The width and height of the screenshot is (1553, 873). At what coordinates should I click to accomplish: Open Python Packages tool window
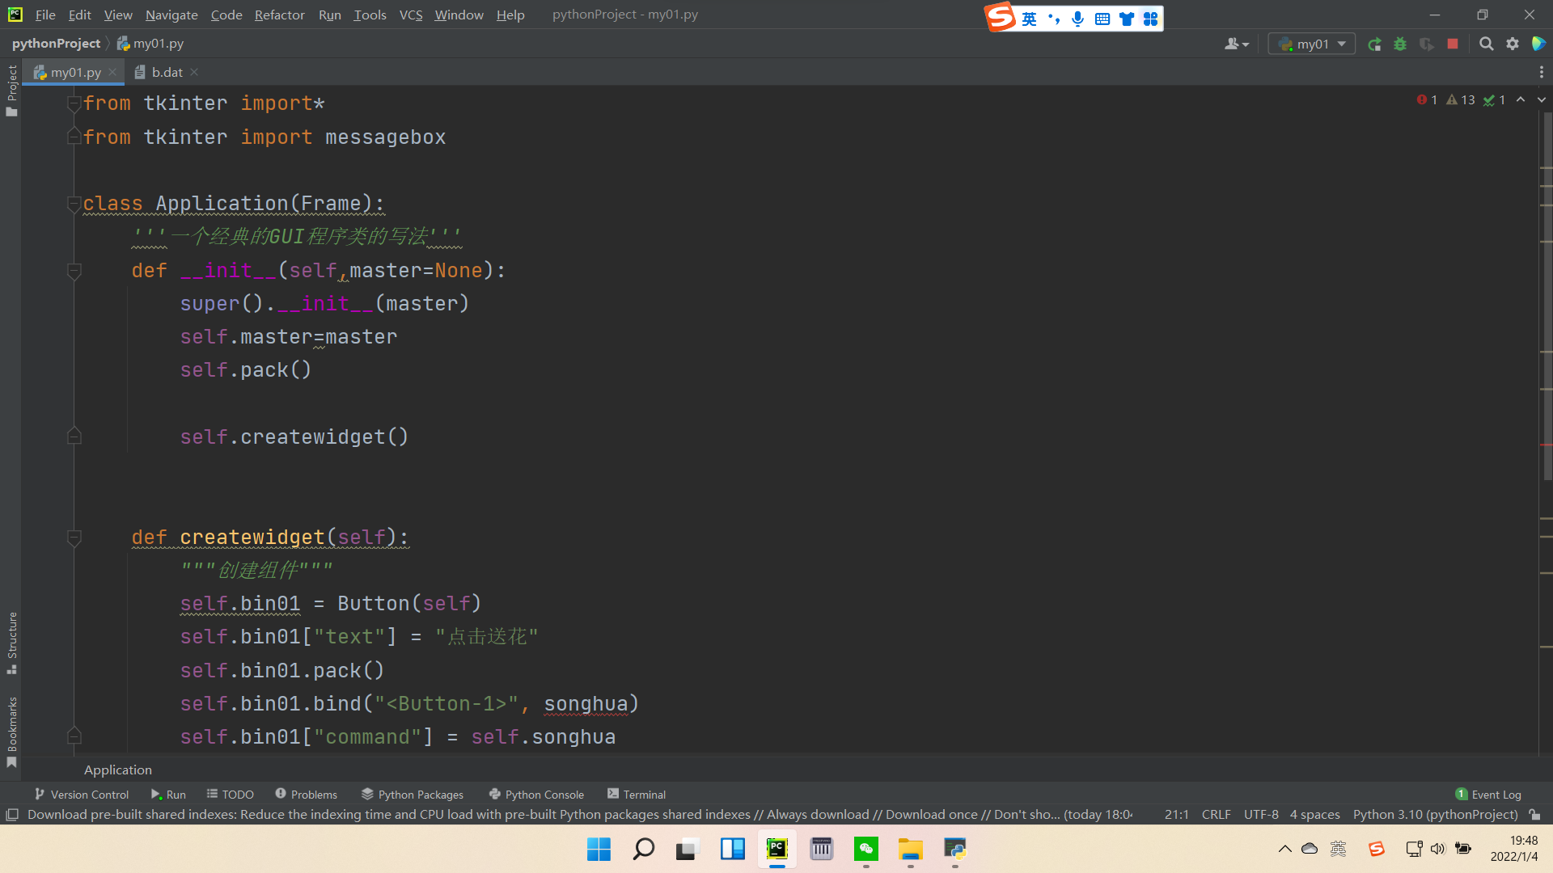coord(413,795)
